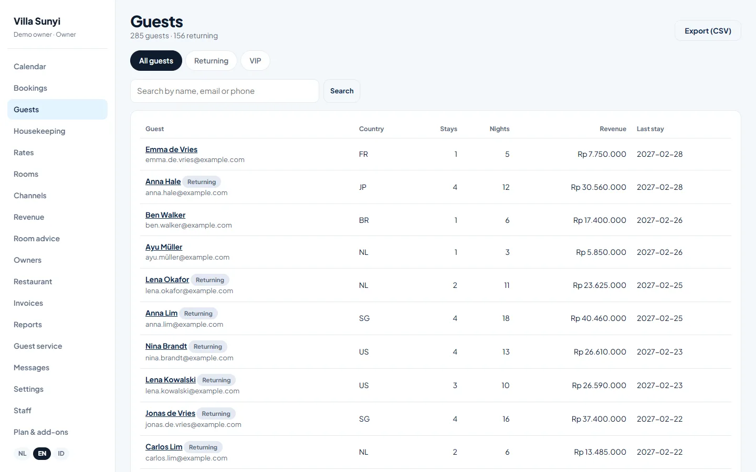Go to Staff page
The width and height of the screenshot is (756, 472).
tap(57, 411)
